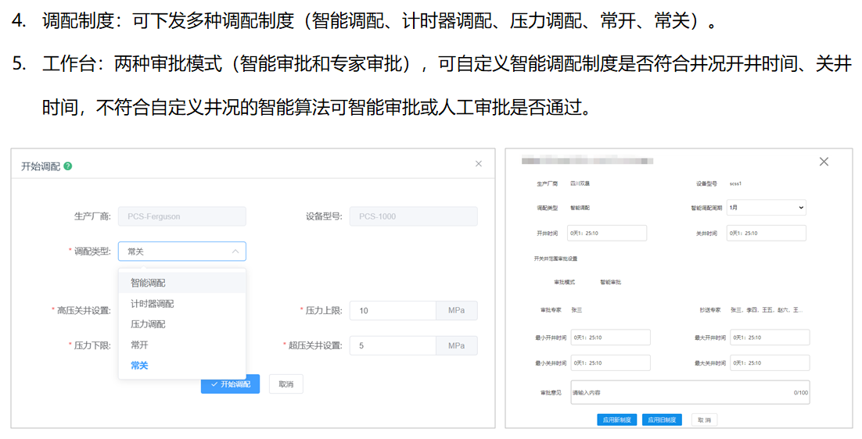Pick 压力调配 from the type list
The image size is (862, 439).
coord(148,324)
